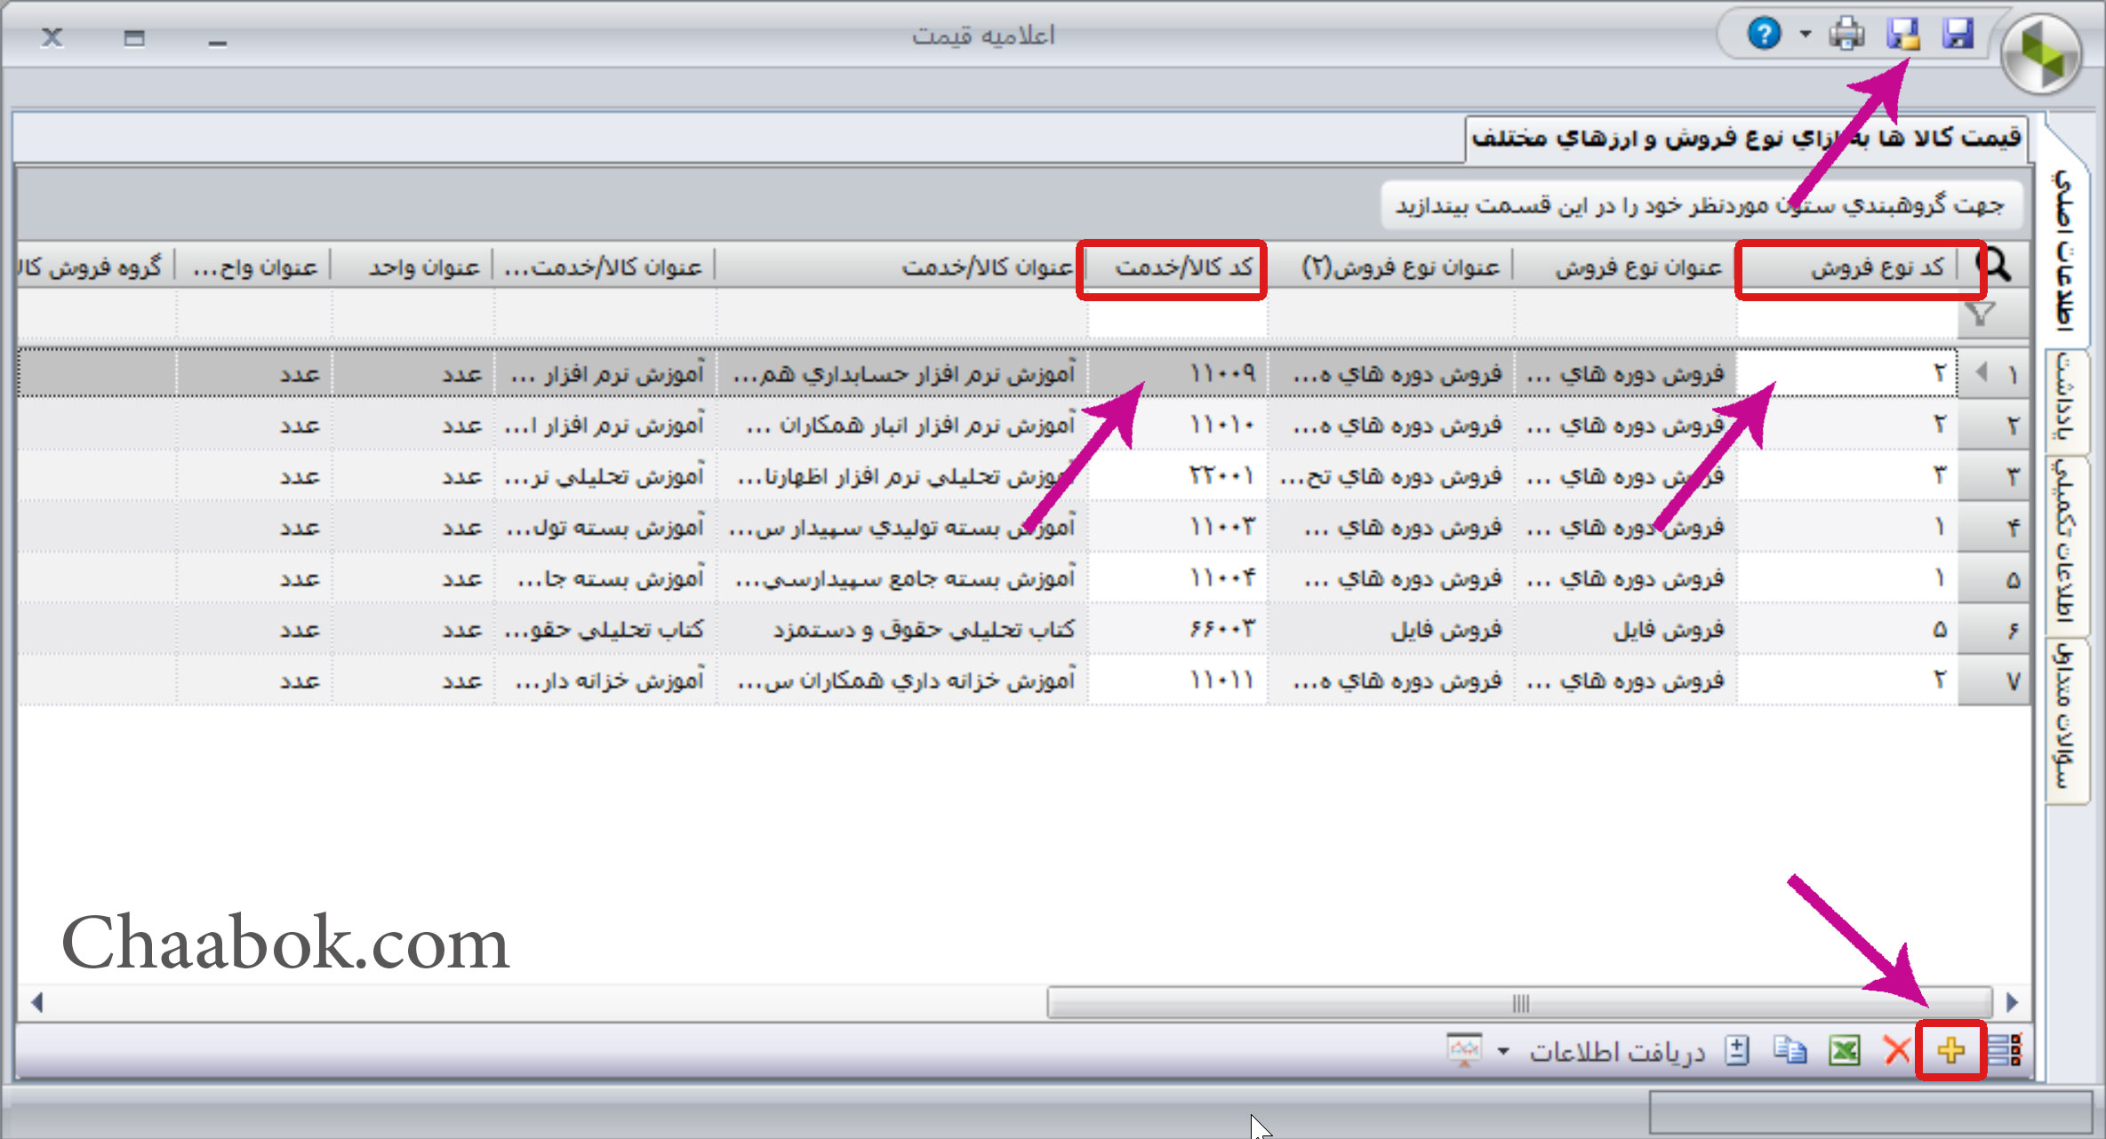Click scroll right arrow of horizontal scrollbar
2106x1139 pixels.
[2013, 1003]
